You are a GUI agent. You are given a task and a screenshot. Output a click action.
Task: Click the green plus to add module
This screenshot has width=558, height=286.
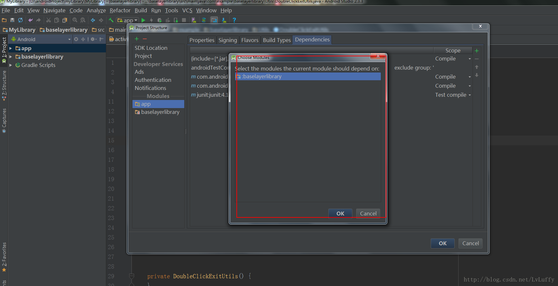coord(137,39)
